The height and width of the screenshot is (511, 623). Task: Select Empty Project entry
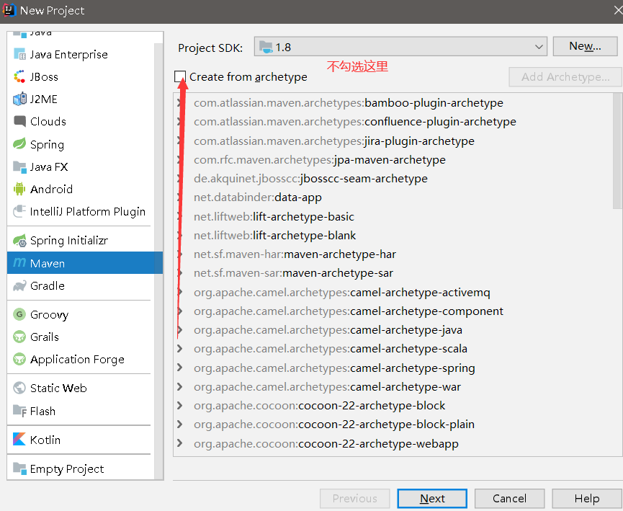coord(81,468)
